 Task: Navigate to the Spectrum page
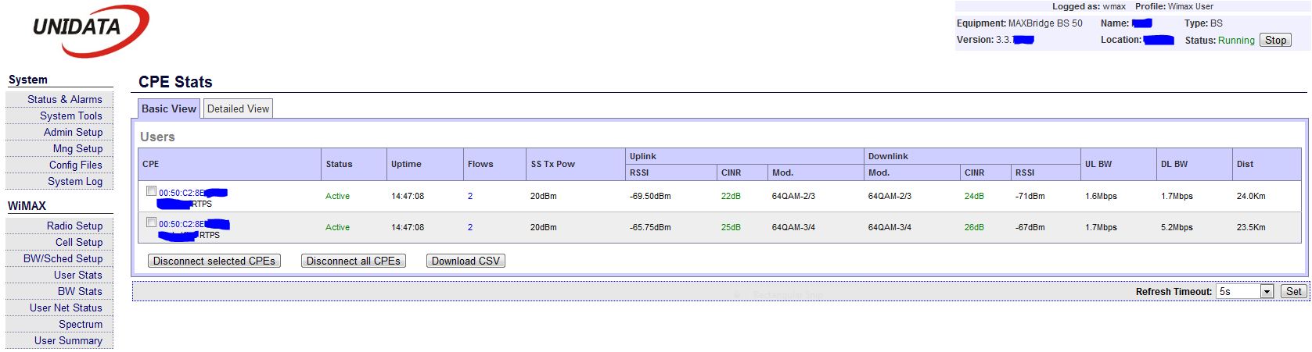tap(81, 324)
